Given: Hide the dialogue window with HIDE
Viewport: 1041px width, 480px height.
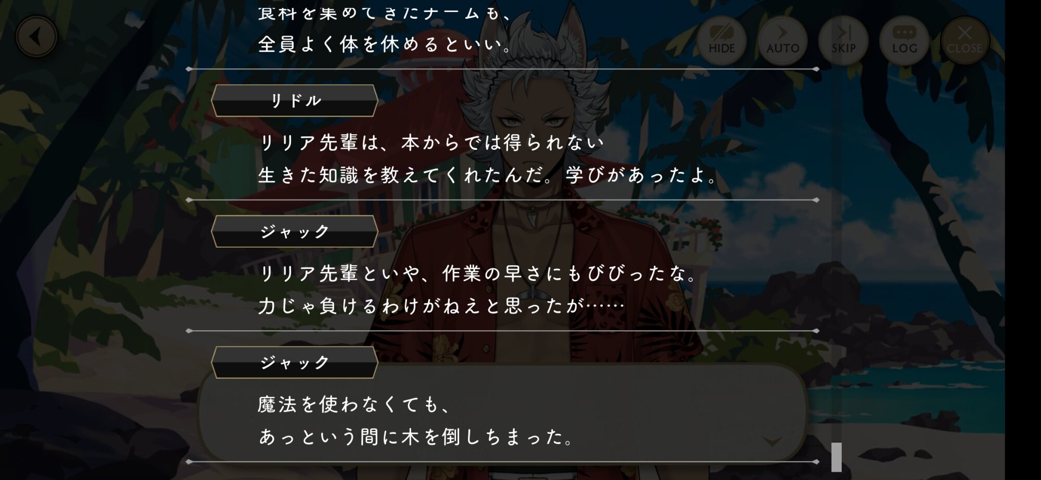Looking at the screenshot, I should (721, 40).
